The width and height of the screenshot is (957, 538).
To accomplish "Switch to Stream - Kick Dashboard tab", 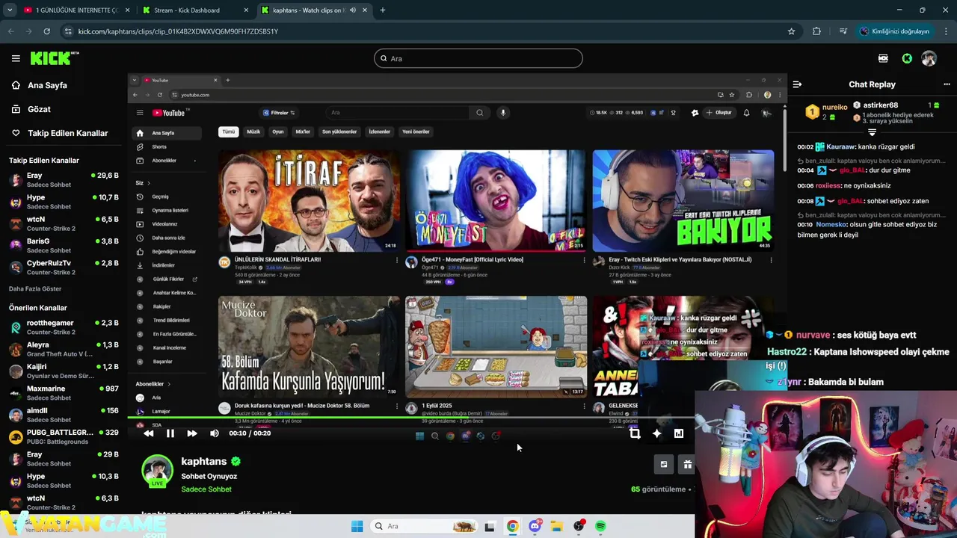I will pos(195,10).
